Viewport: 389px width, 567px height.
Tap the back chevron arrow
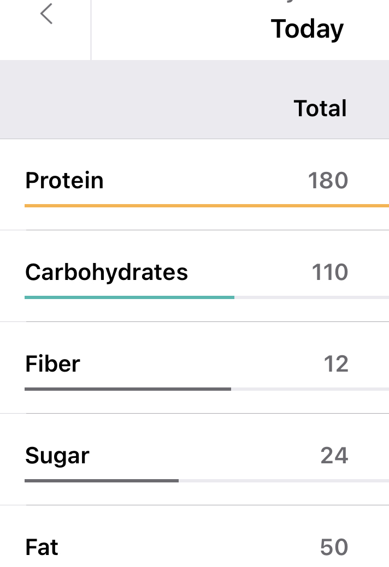click(46, 14)
